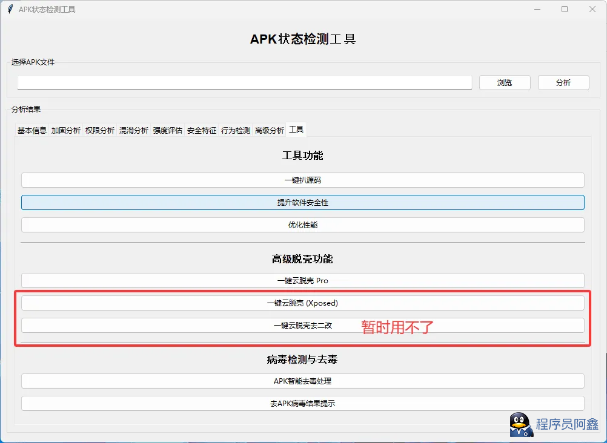Click the 分析 analyze button
This screenshot has width=607, height=443.
click(x=563, y=82)
